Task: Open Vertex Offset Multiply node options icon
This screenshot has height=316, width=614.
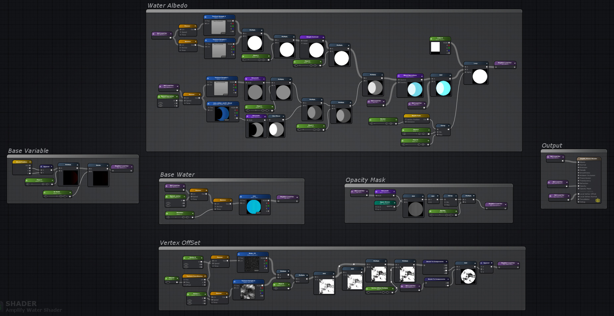Action: (x=367, y=289)
